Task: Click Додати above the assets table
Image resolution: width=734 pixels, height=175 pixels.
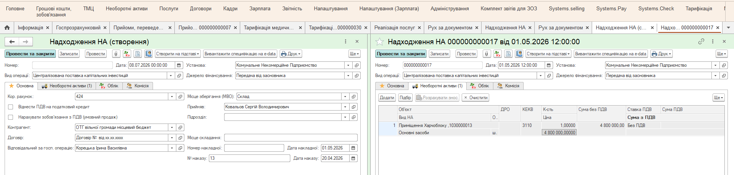Action: (x=387, y=98)
